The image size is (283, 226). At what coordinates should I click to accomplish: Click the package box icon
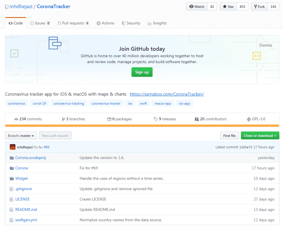109,119
